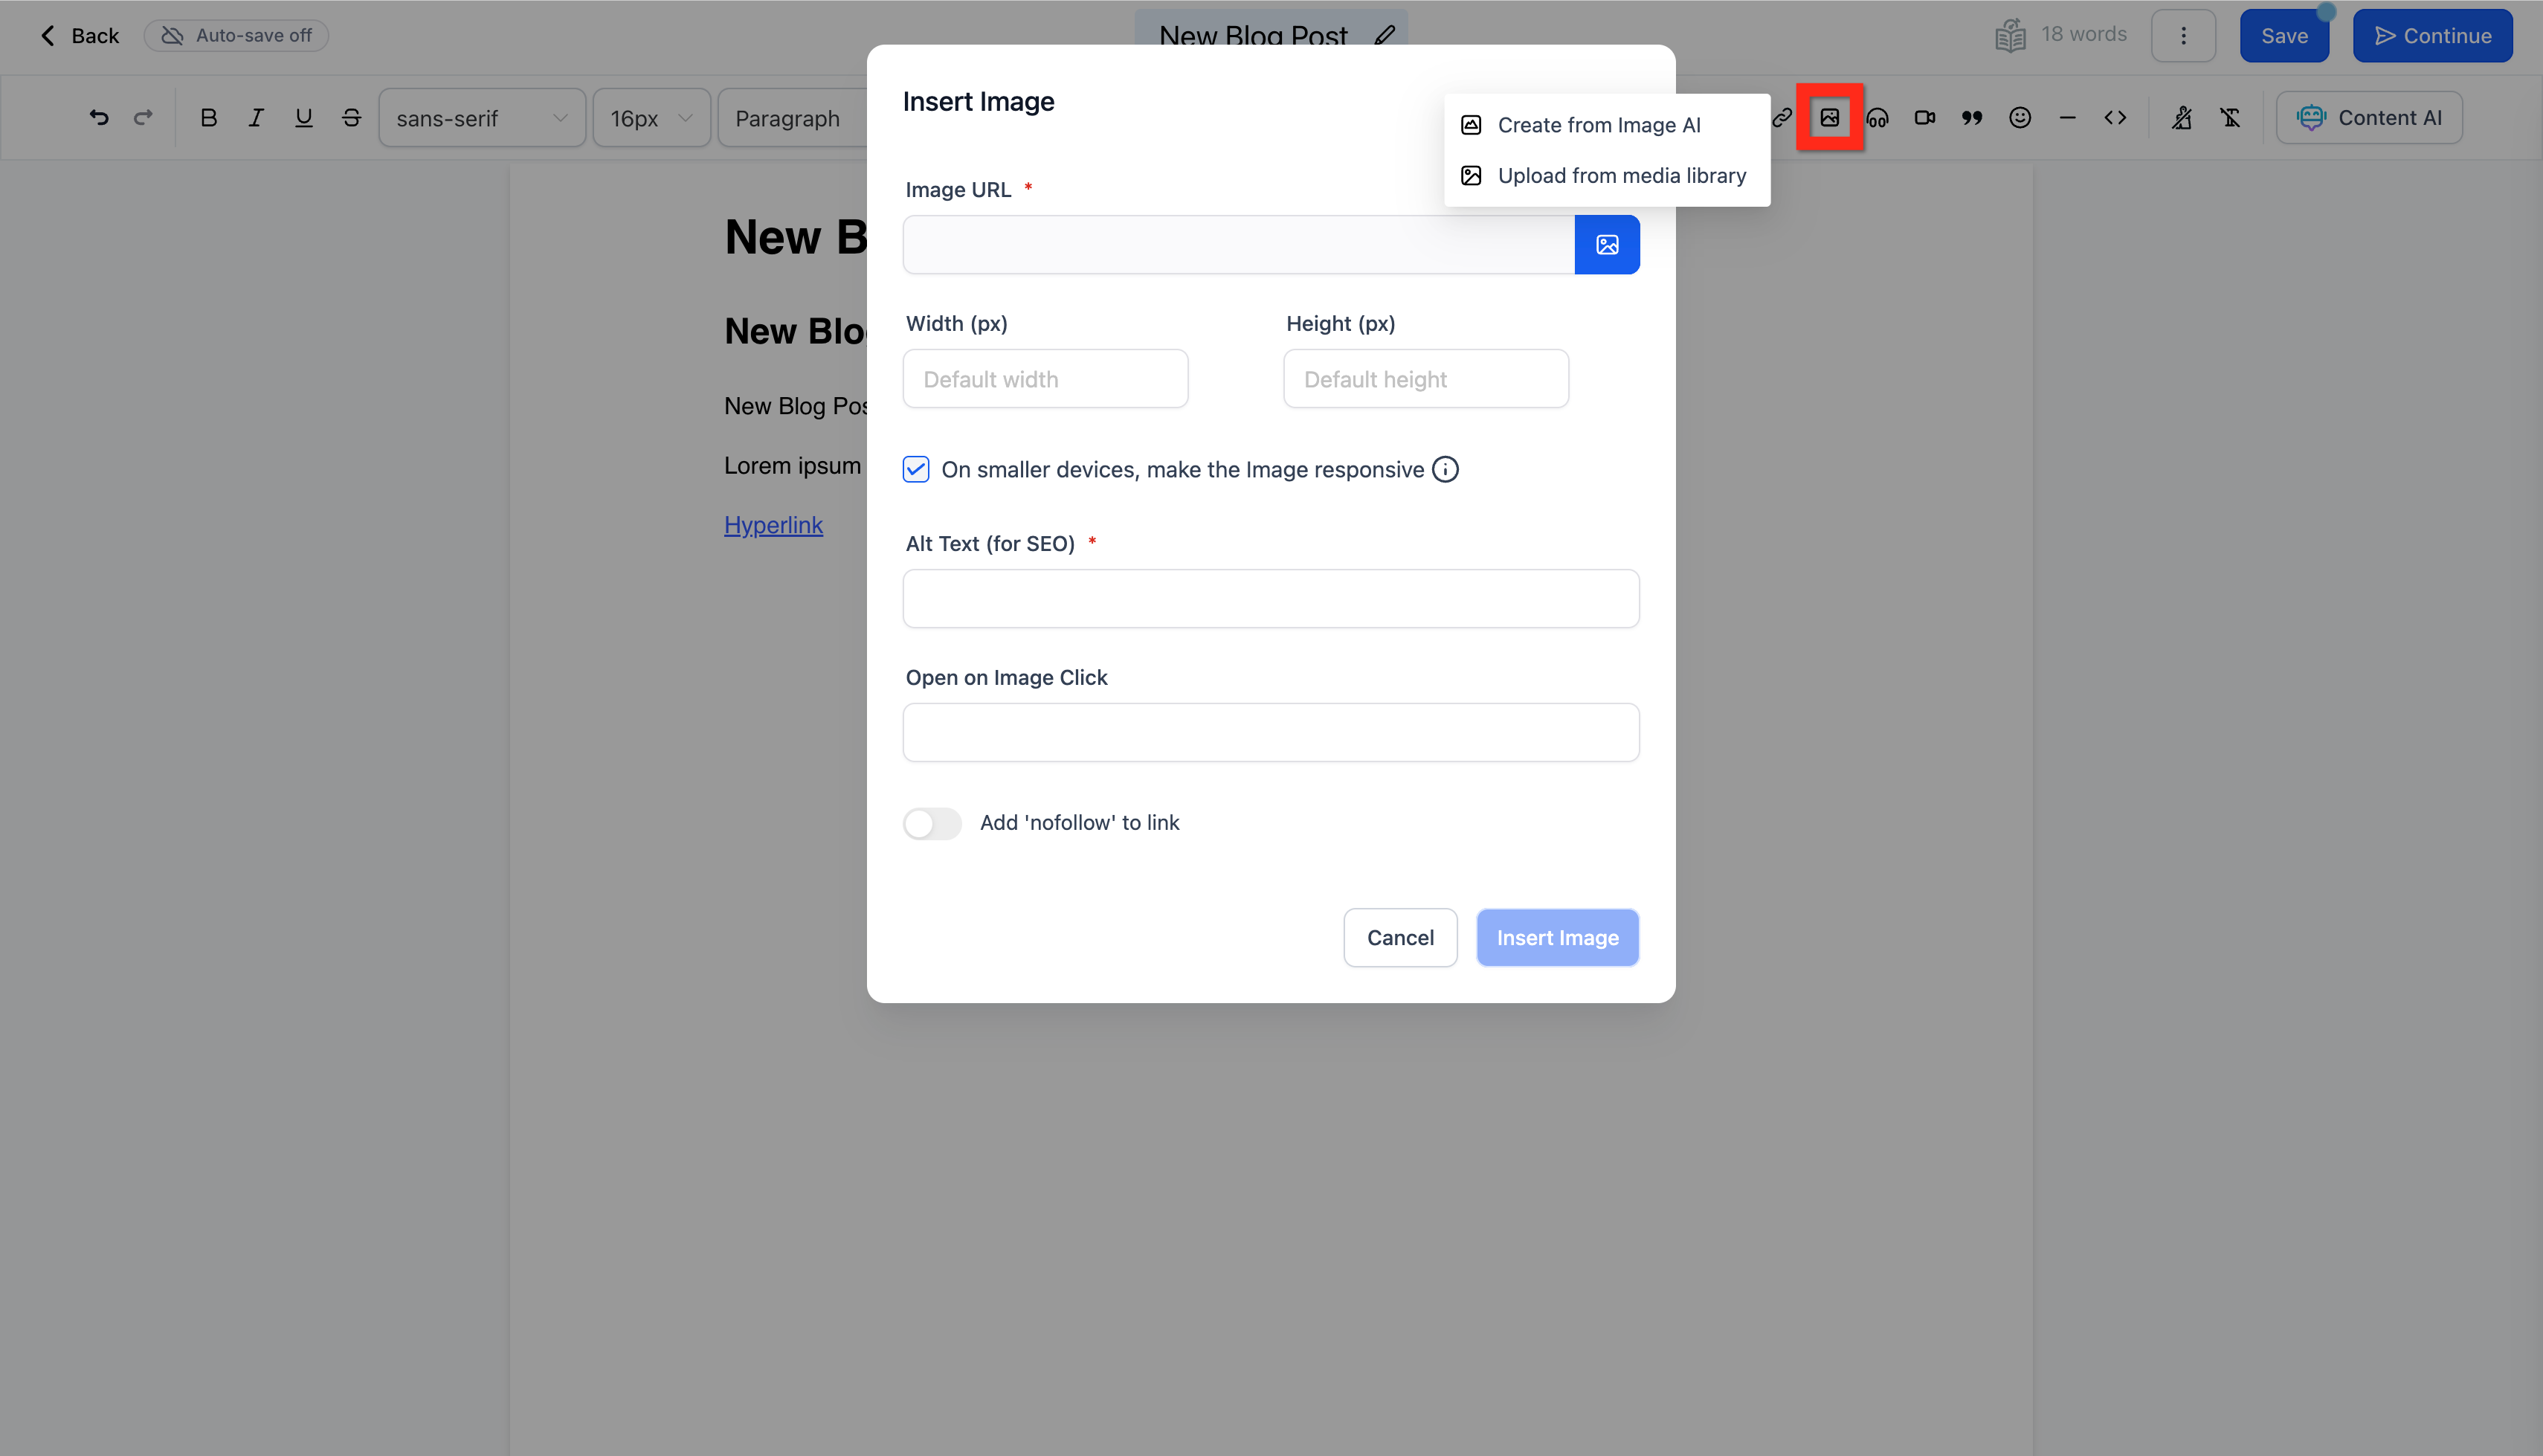The image size is (2543, 1456).
Task: Toggle the Auto-save off pill
Action: pos(236,35)
